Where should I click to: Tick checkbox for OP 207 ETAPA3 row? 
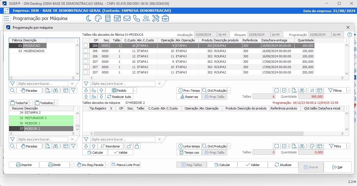coord(86,72)
